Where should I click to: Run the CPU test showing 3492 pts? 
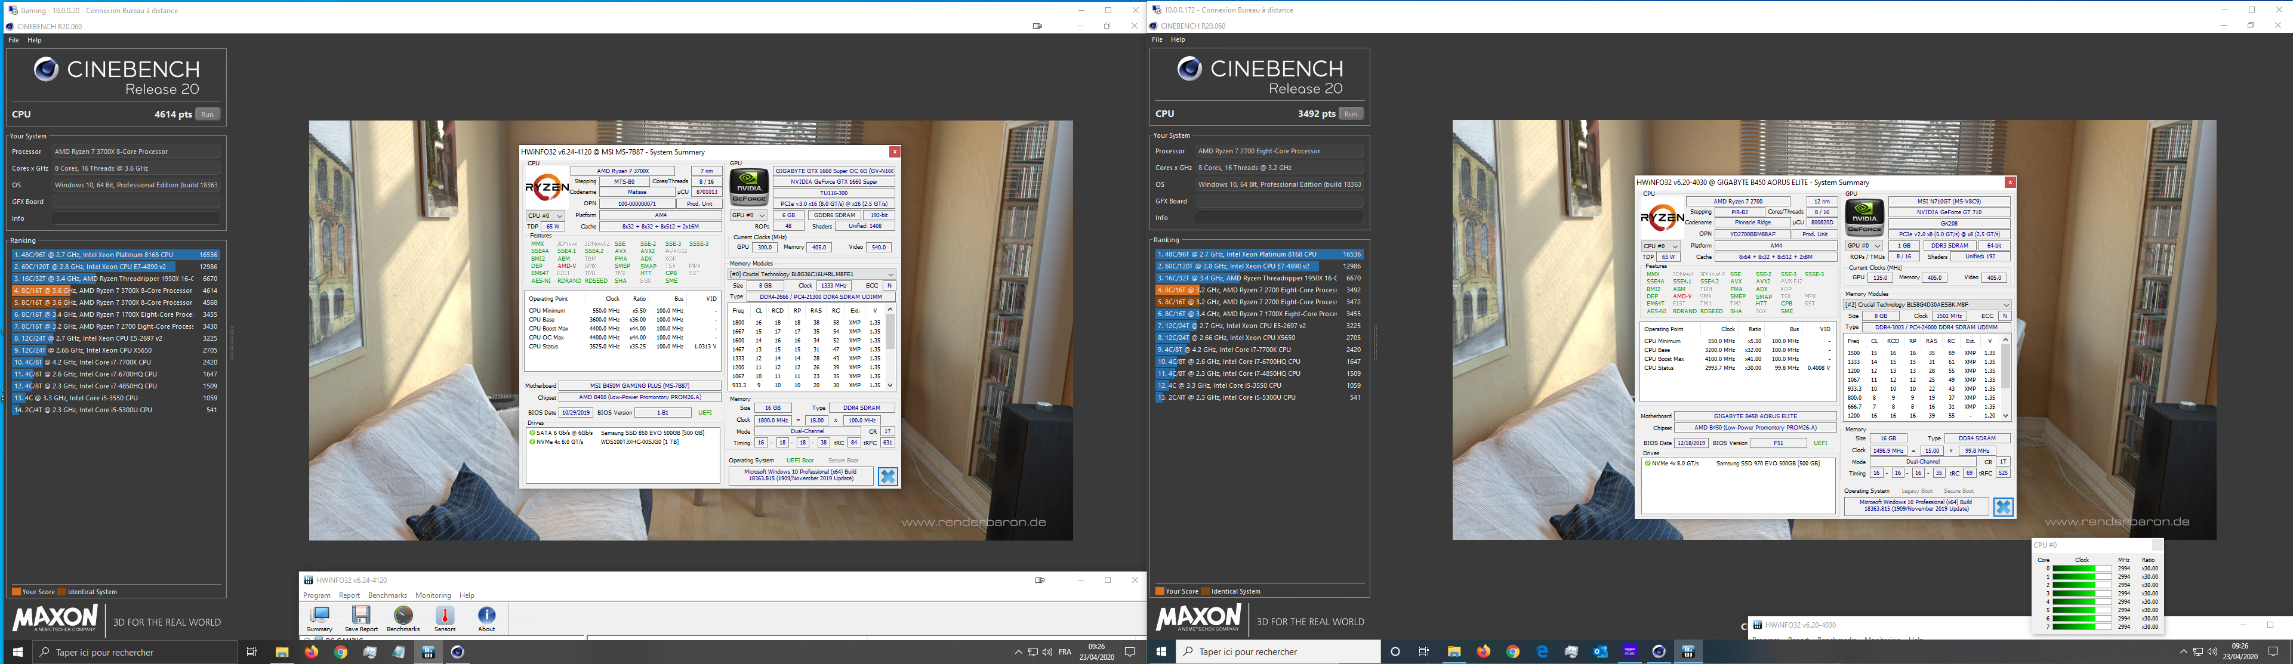1351,113
